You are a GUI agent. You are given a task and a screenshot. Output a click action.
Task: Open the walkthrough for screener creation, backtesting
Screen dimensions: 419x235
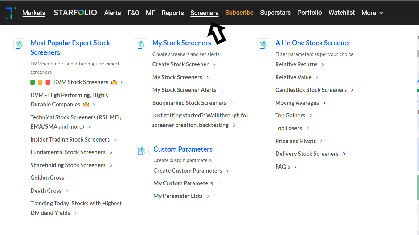(200, 120)
